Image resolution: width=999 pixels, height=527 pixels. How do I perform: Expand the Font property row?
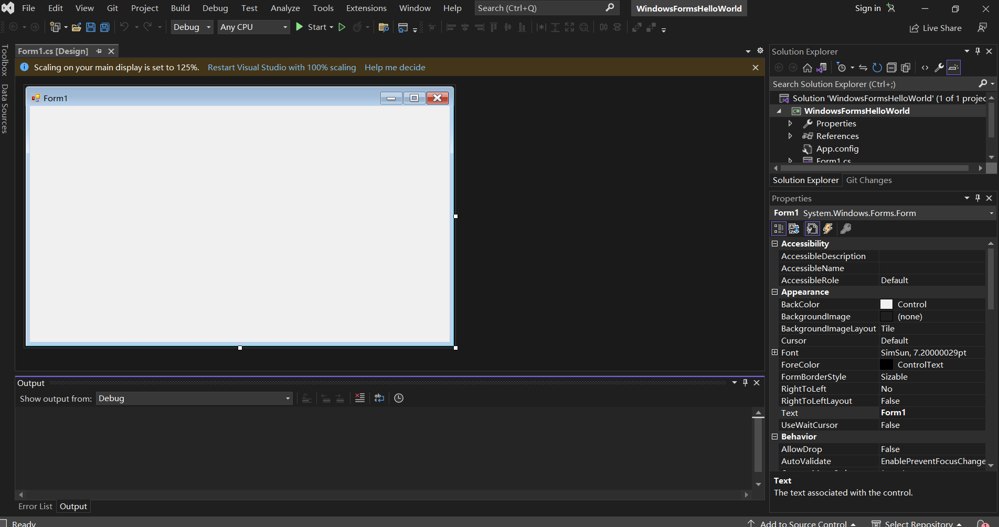click(x=774, y=352)
